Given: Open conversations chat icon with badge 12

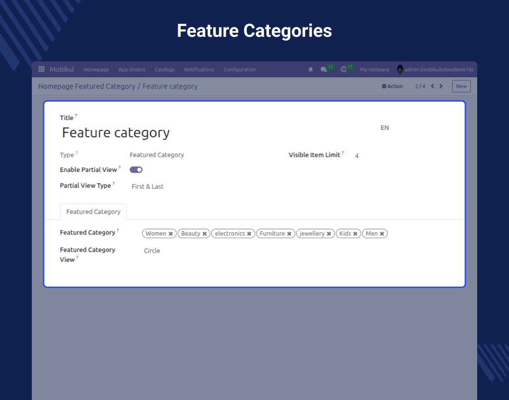Looking at the screenshot, I should pyautogui.click(x=324, y=70).
